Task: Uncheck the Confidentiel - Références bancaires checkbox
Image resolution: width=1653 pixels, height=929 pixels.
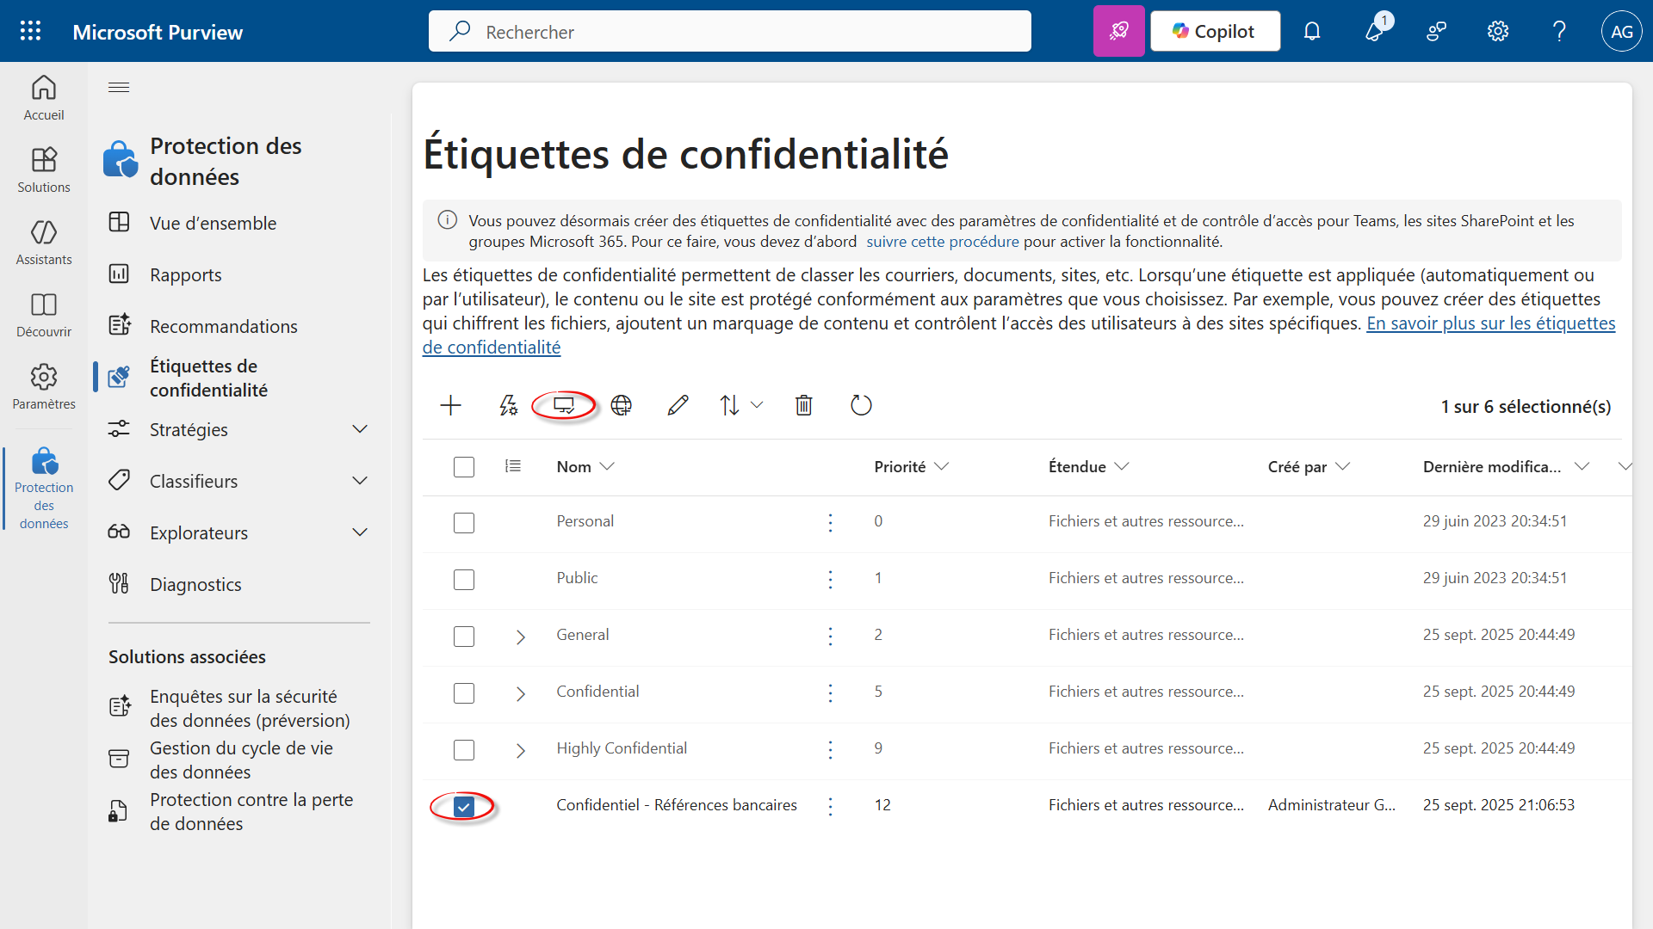Action: (464, 807)
